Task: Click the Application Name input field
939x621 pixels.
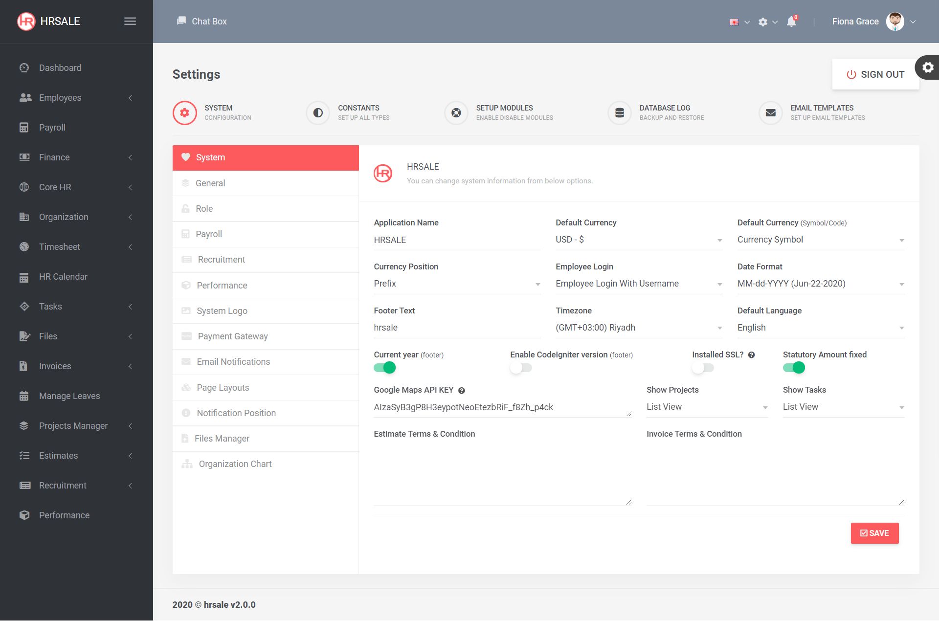Action: 457,240
